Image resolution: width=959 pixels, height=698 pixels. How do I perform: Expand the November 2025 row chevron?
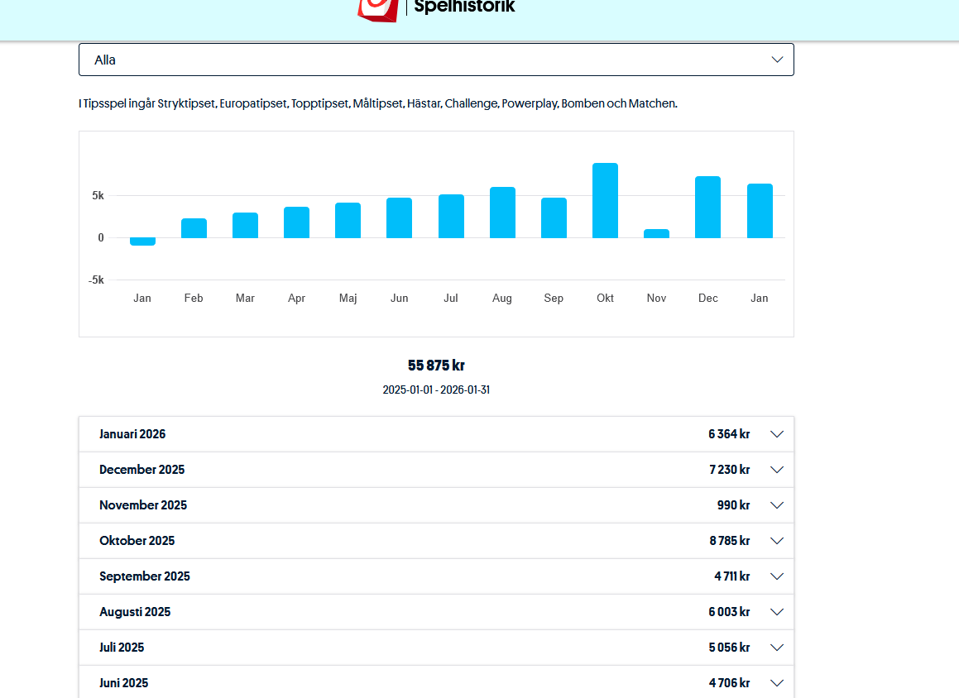(776, 505)
